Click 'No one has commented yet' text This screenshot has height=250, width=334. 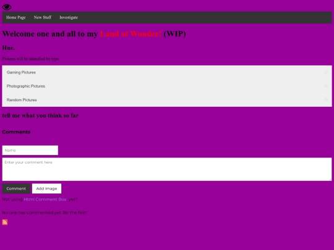pyautogui.click(x=32, y=212)
